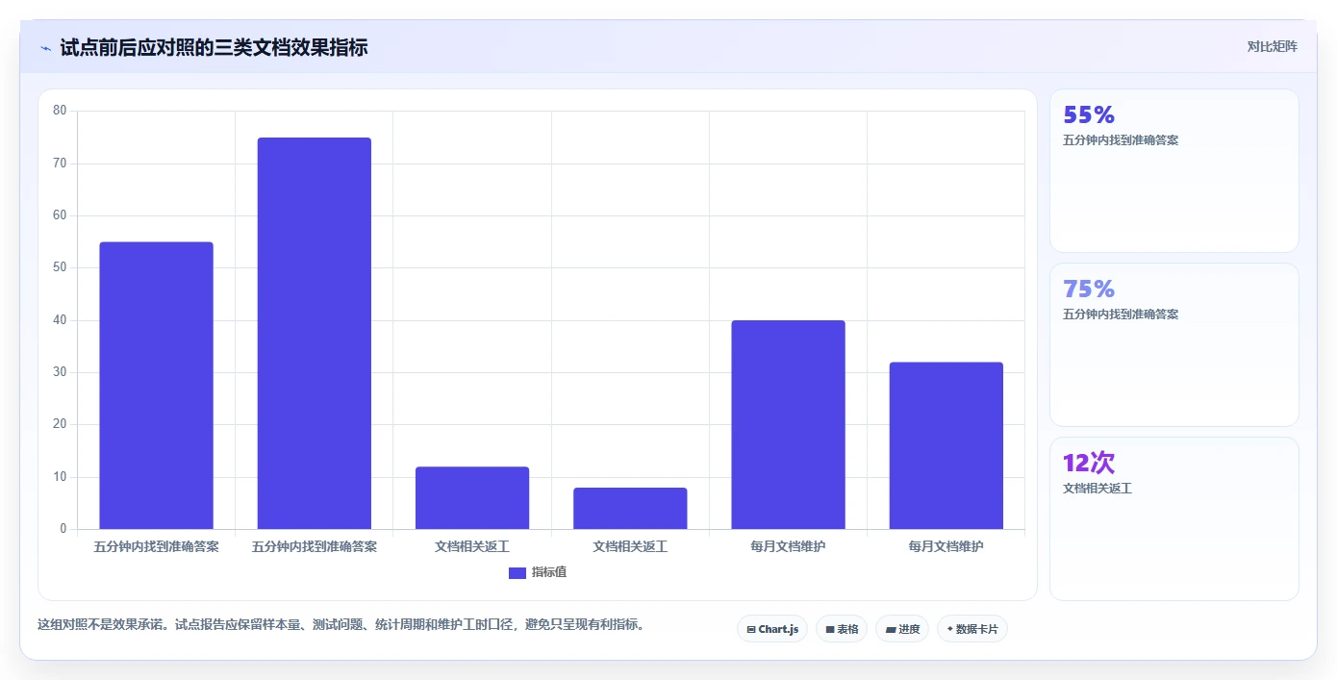Select the 每月文档维护 bar with value 32

pos(946,445)
